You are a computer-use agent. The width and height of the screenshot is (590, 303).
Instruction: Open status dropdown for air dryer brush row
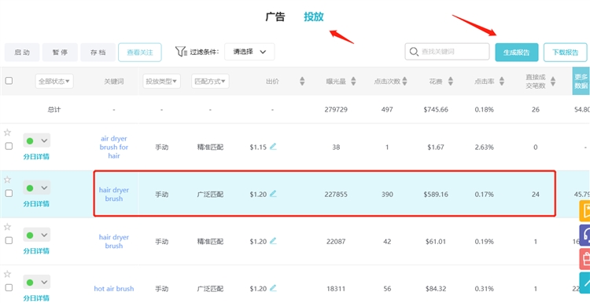[x=36, y=141]
